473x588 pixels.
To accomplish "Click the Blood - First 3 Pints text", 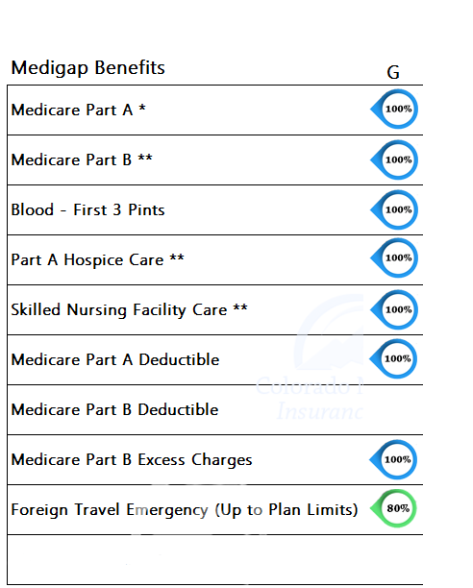I will pos(87,209).
